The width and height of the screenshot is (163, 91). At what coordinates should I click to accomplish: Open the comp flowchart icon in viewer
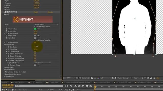151,78
